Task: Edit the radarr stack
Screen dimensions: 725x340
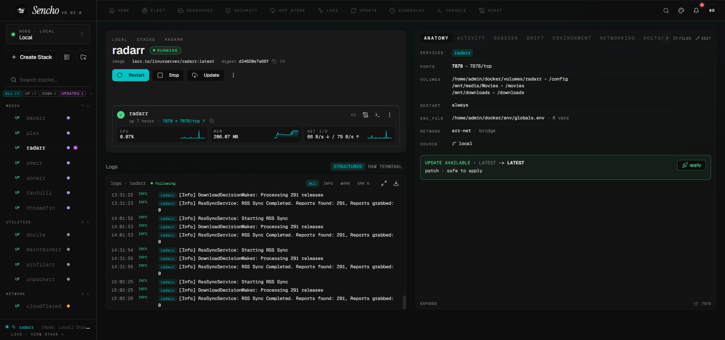Action: (703, 38)
